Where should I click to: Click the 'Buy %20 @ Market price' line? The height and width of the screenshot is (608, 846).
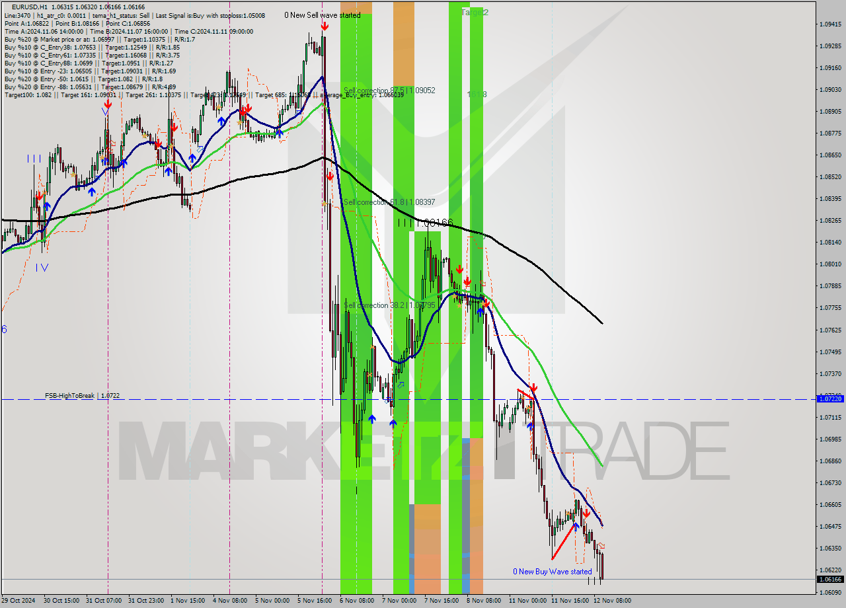point(100,39)
